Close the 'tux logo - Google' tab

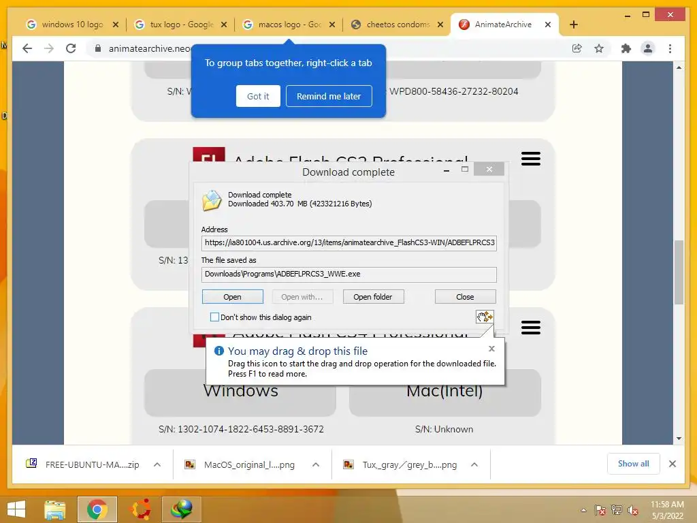click(224, 25)
